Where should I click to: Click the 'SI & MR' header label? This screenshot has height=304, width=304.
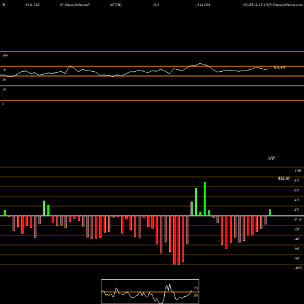(32, 5)
